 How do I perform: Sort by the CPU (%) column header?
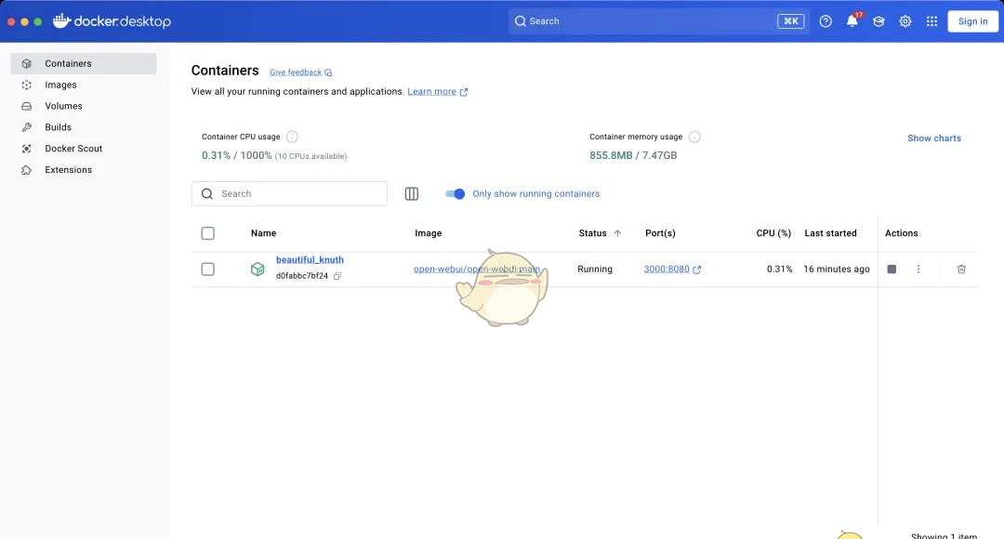pos(773,233)
